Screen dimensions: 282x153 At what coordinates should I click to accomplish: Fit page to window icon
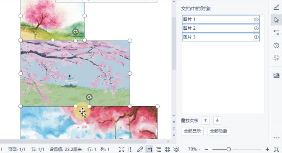click(276, 149)
